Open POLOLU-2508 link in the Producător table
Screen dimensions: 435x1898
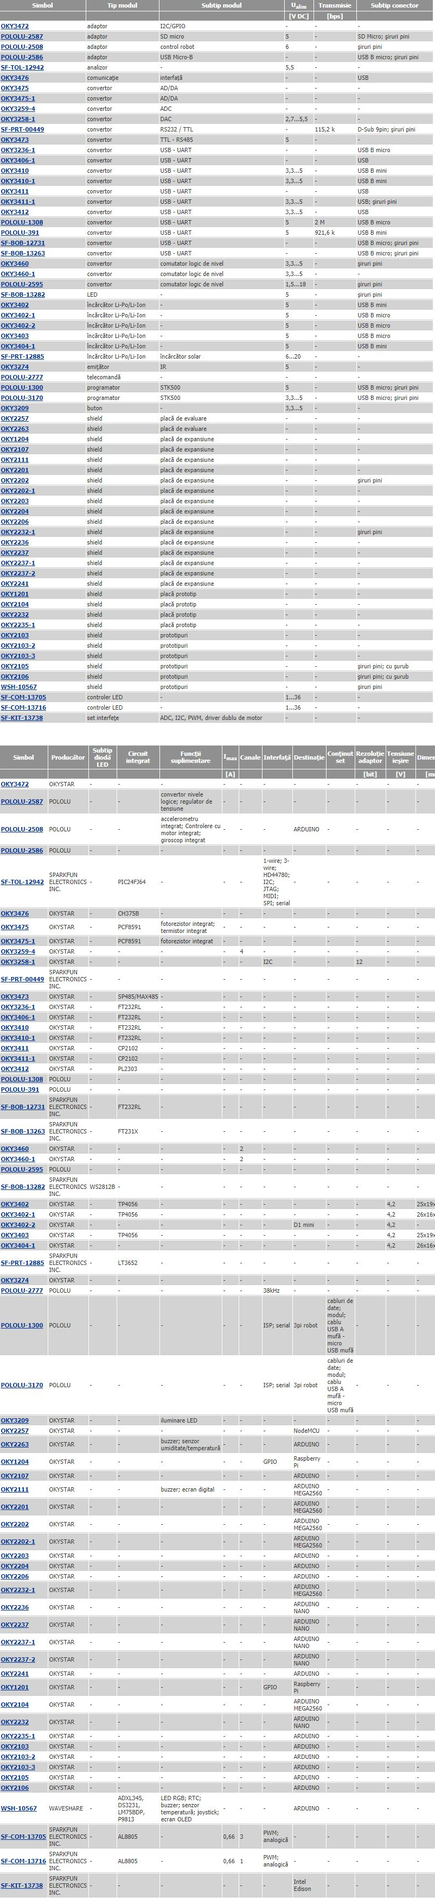22,829
